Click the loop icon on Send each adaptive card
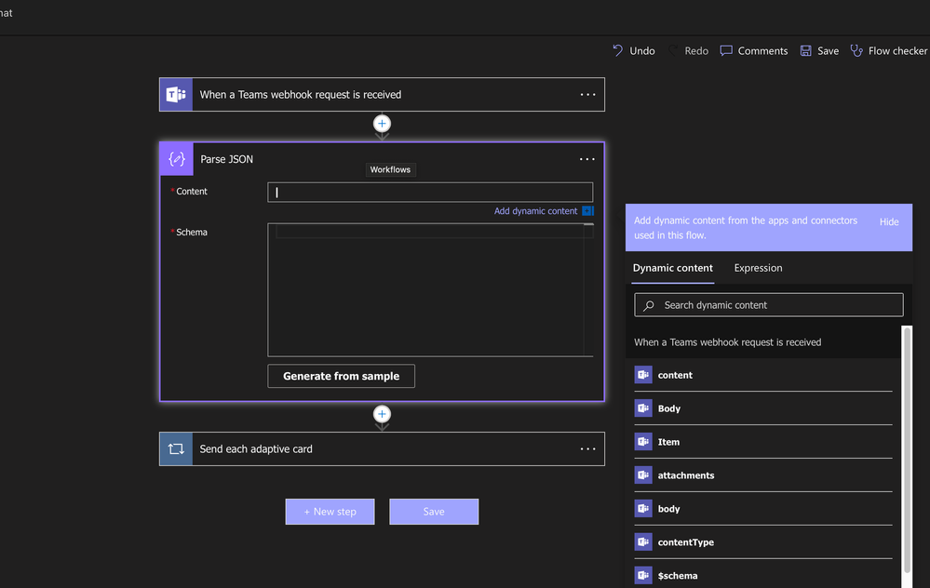The width and height of the screenshot is (930, 588). [176, 448]
